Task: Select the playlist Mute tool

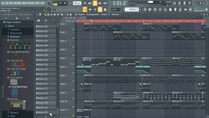Action: pyautogui.click(x=55, y=14)
